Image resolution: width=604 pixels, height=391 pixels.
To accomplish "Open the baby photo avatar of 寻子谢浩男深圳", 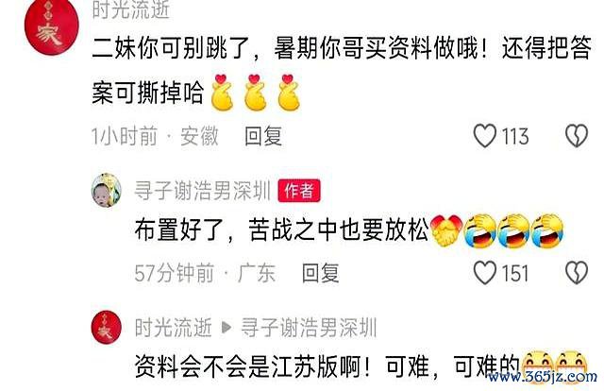I will tap(106, 190).
